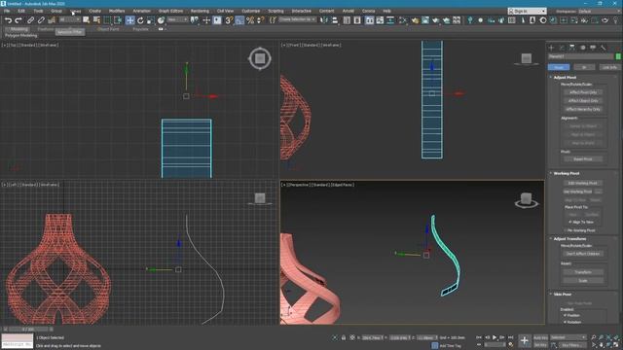Toggle Auto Key animation mode

click(x=540, y=337)
